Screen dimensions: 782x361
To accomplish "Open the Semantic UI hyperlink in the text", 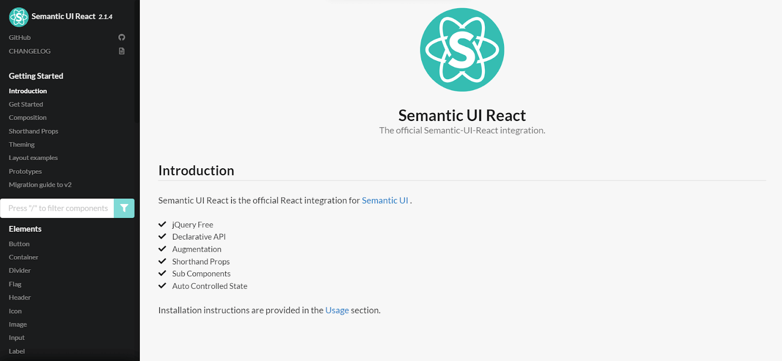I will [385, 200].
